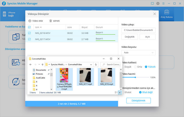Click the iPhone device icon

tap(4, 14)
